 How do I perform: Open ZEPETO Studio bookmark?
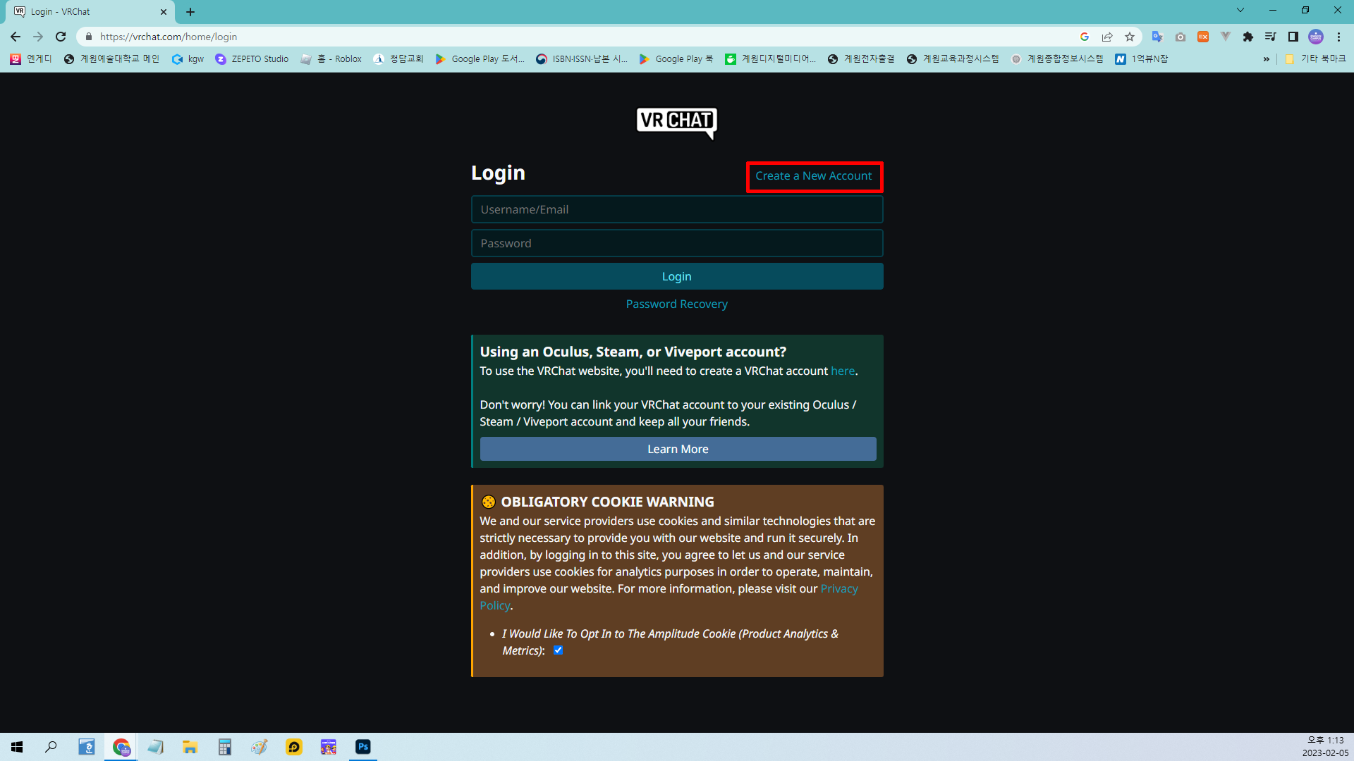[252, 59]
